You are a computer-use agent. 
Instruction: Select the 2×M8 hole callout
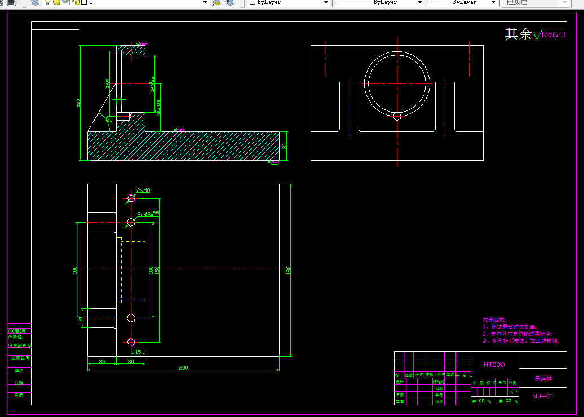pos(143,190)
